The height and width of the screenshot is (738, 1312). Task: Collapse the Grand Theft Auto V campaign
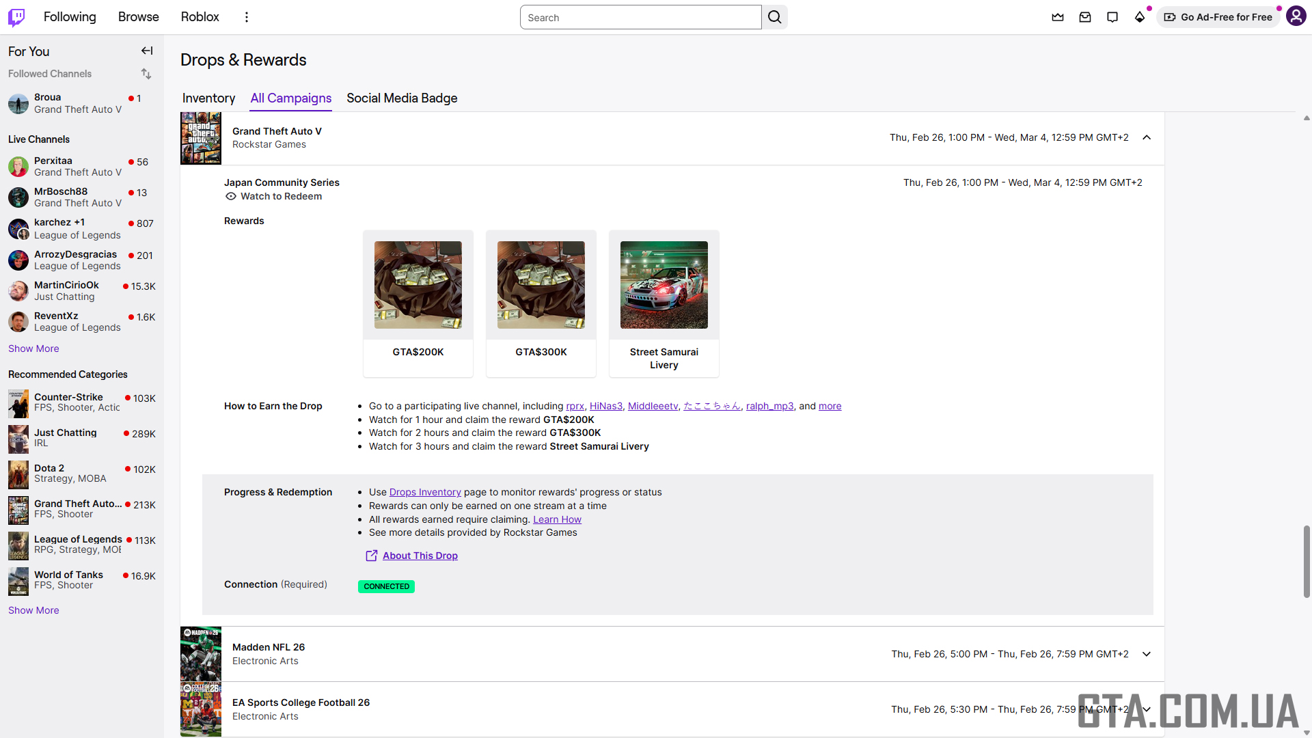1147,137
